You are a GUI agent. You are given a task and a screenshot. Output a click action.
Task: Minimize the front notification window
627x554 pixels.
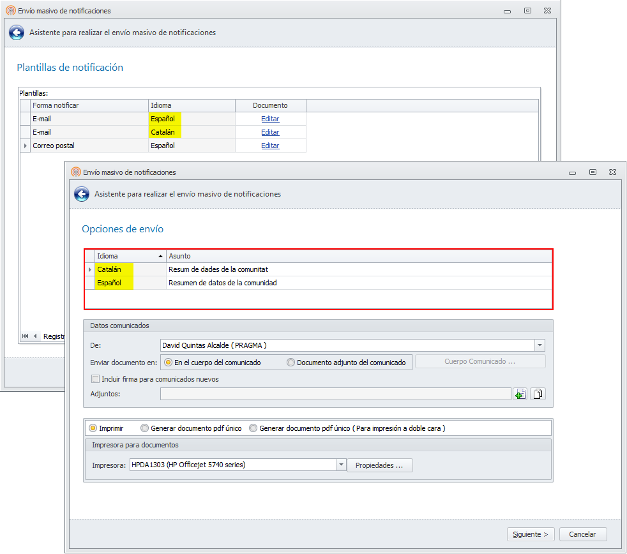[x=572, y=173]
